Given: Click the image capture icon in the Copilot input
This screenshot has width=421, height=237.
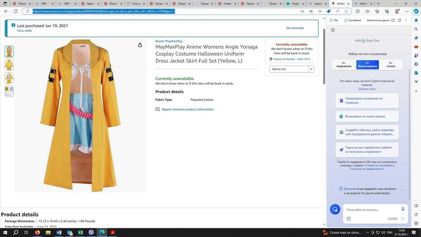Looking at the screenshot, I should tap(349, 218).
